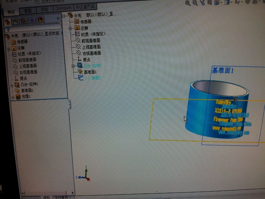Image resolution: width=265 pixels, height=199 pixels.
Task: Select 材质 <未指定> in the flyout tree
Action: coord(93,34)
